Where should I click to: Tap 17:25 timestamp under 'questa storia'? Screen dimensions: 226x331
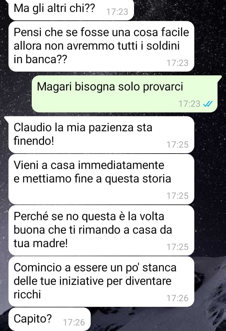tap(177, 196)
